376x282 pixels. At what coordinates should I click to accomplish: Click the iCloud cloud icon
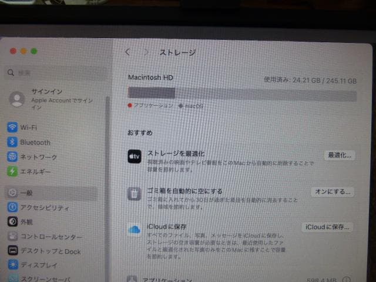coord(135,230)
